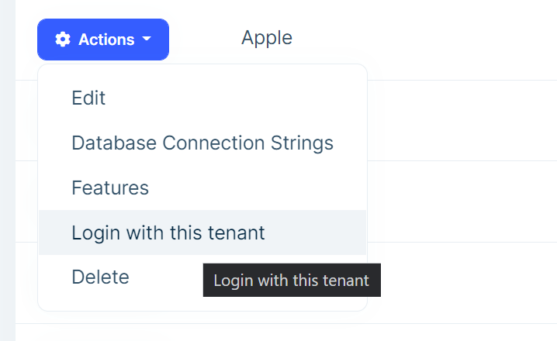Manage connection strings for Apple tenant
The width and height of the screenshot is (557, 341).
[x=202, y=143]
